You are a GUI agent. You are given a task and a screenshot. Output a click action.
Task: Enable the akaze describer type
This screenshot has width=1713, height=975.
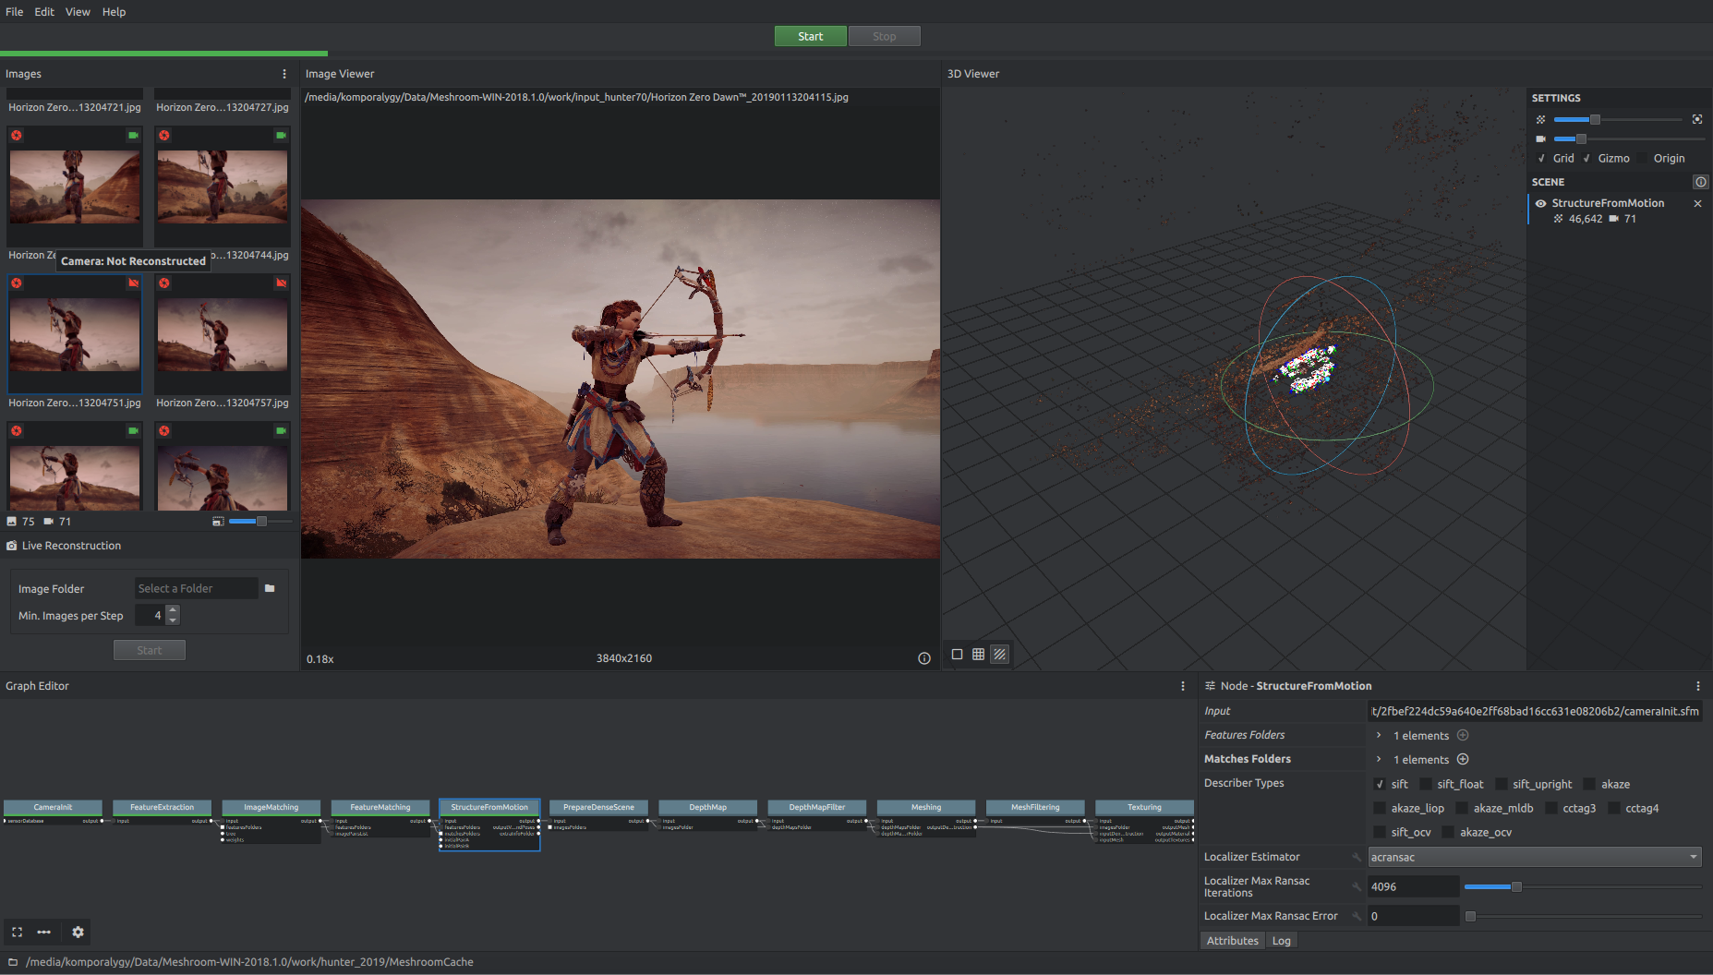1589,785
